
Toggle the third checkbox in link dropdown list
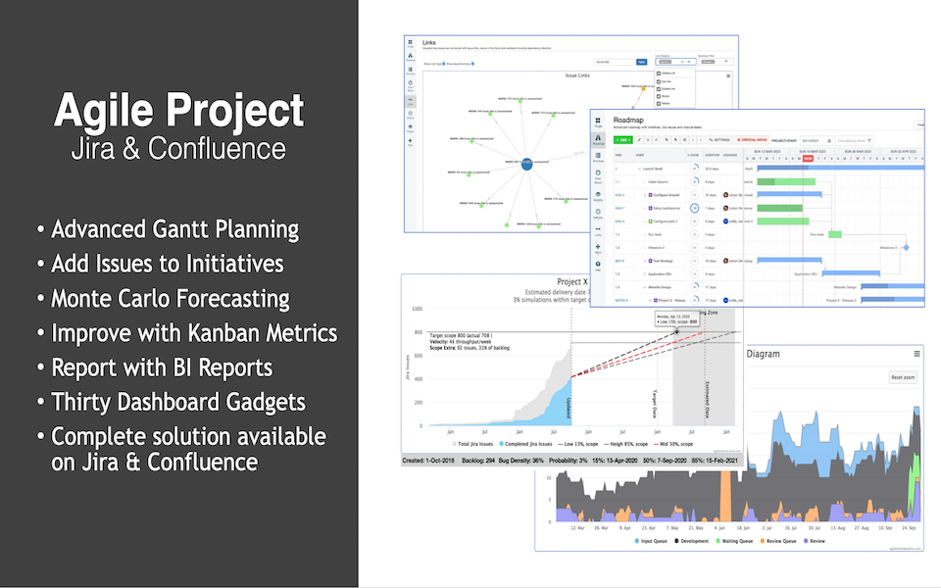pos(659,89)
